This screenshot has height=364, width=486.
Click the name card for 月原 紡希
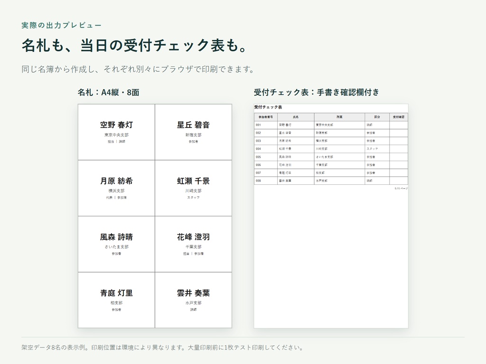116,188
